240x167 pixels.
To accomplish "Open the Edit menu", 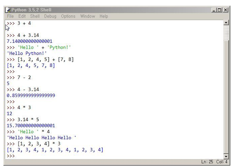I will 22,16.
